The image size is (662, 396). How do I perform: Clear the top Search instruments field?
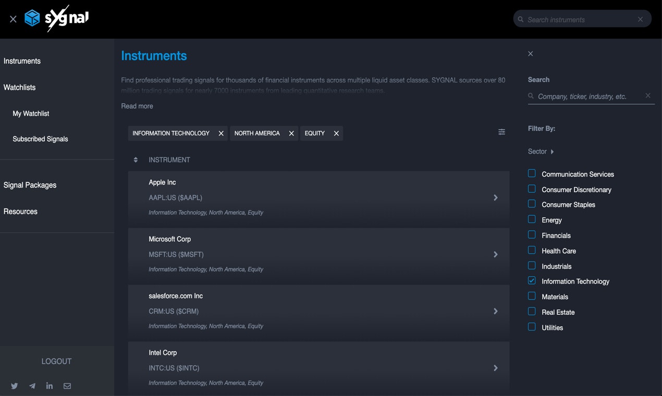[640, 19]
